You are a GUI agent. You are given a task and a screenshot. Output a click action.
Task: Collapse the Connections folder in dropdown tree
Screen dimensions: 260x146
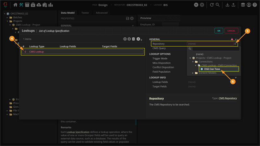pos(193,62)
